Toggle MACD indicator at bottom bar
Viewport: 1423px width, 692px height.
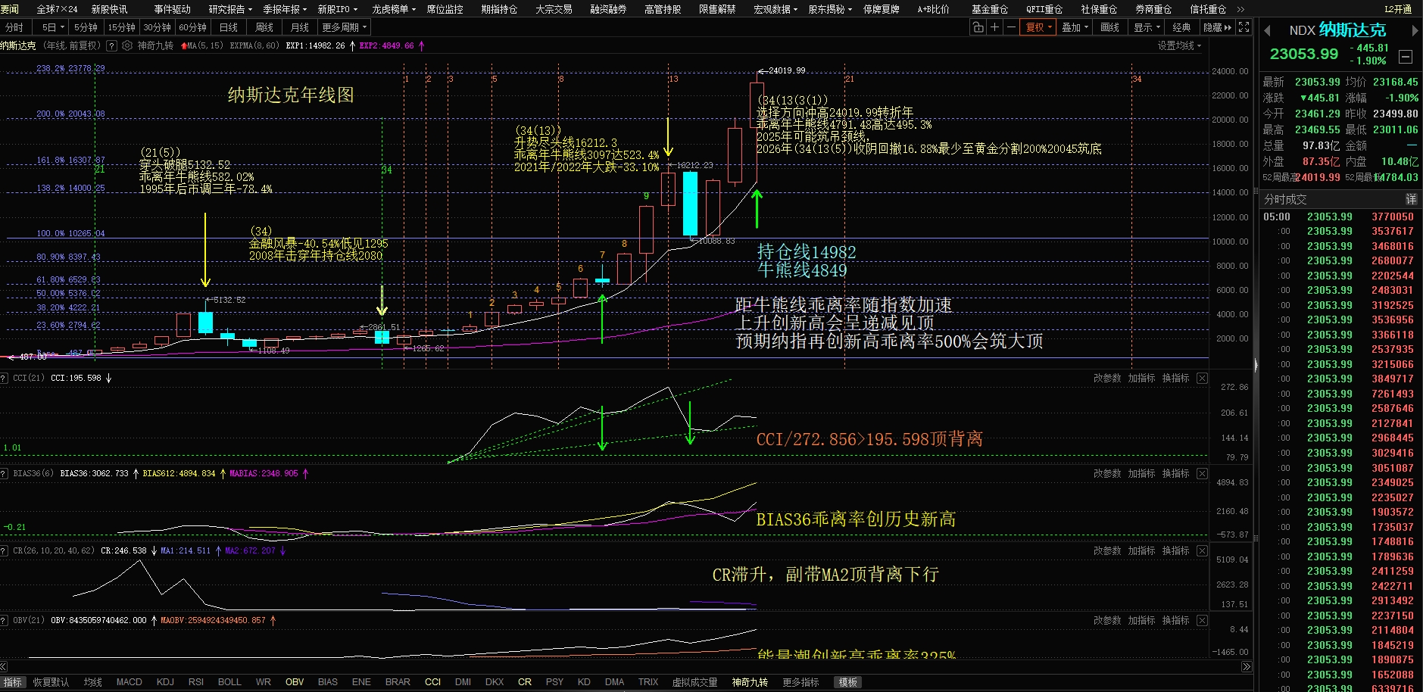coord(129,682)
